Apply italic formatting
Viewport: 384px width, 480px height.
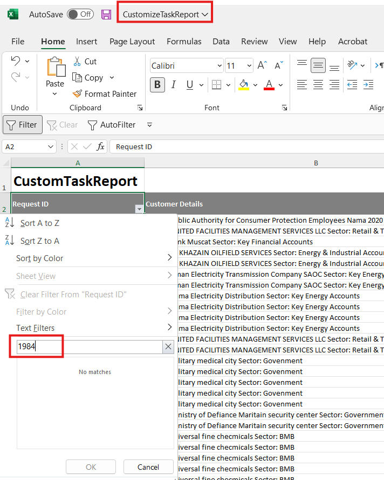[x=173, y=84]
